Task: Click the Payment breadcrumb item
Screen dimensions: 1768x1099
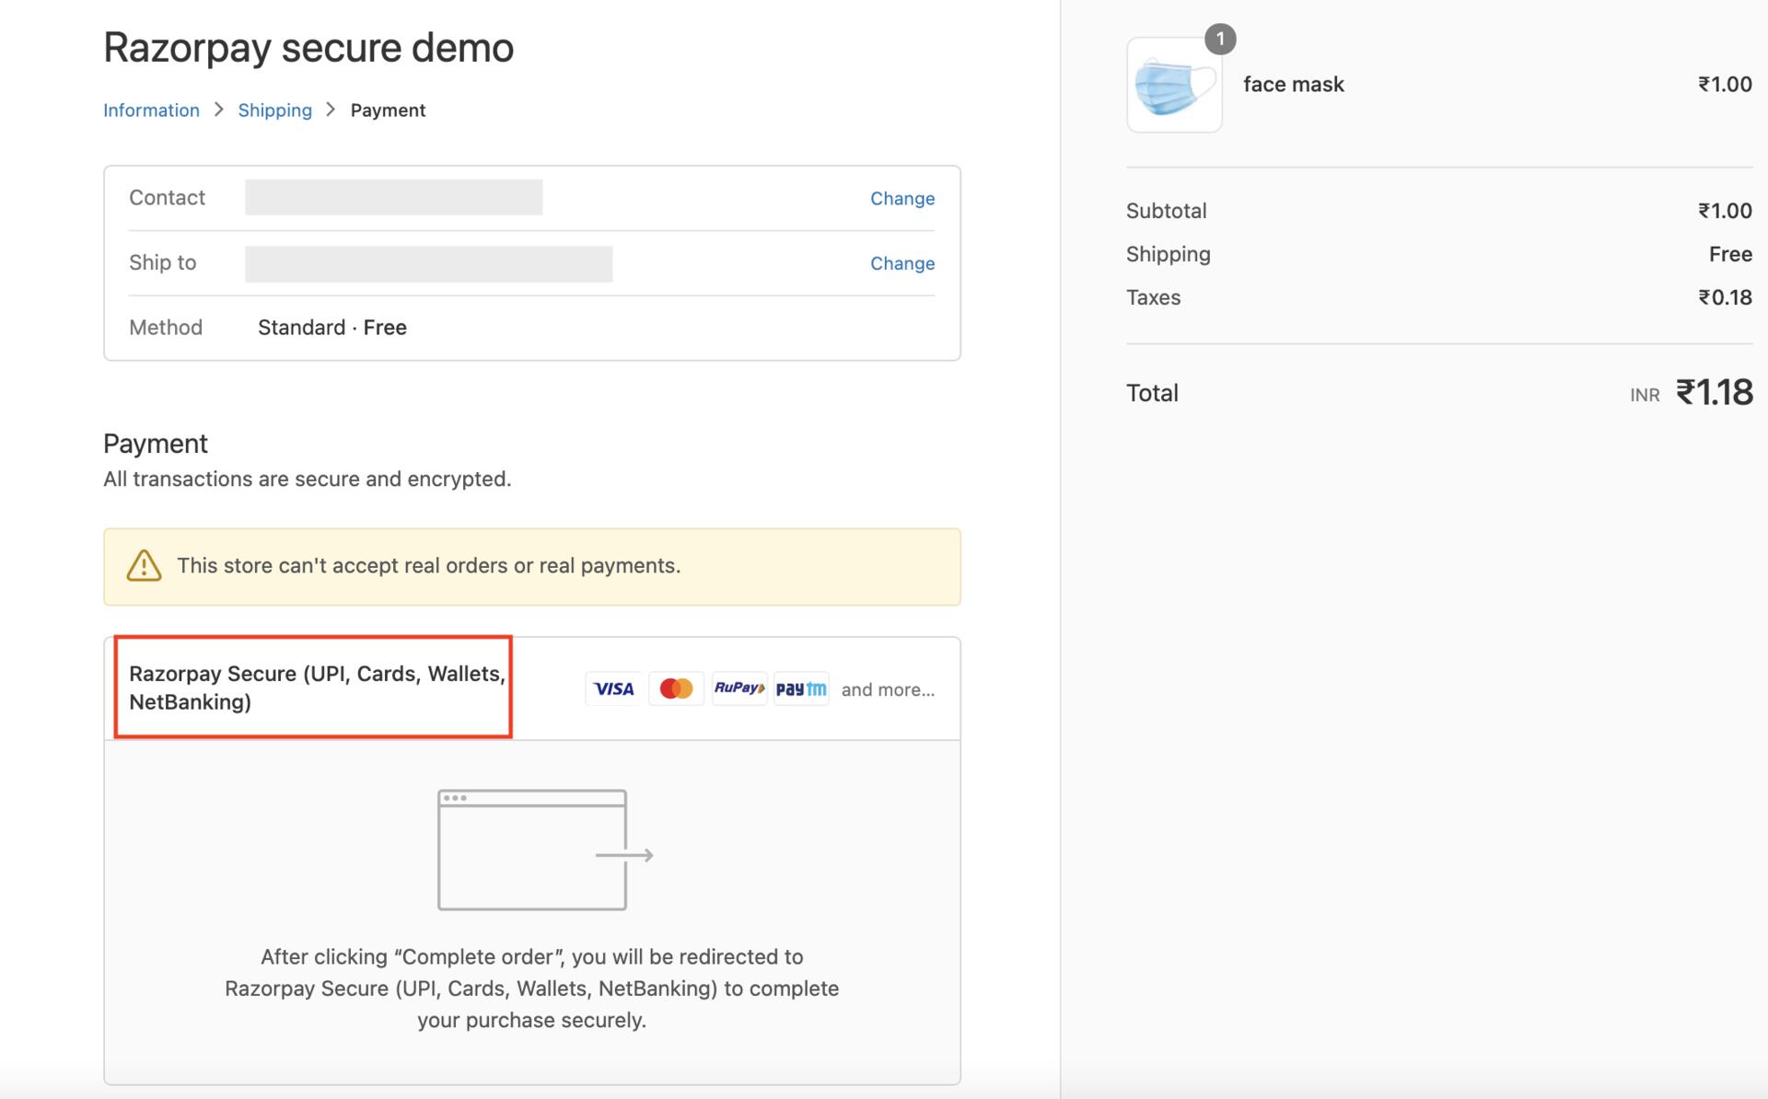Action: pos(388,110)
